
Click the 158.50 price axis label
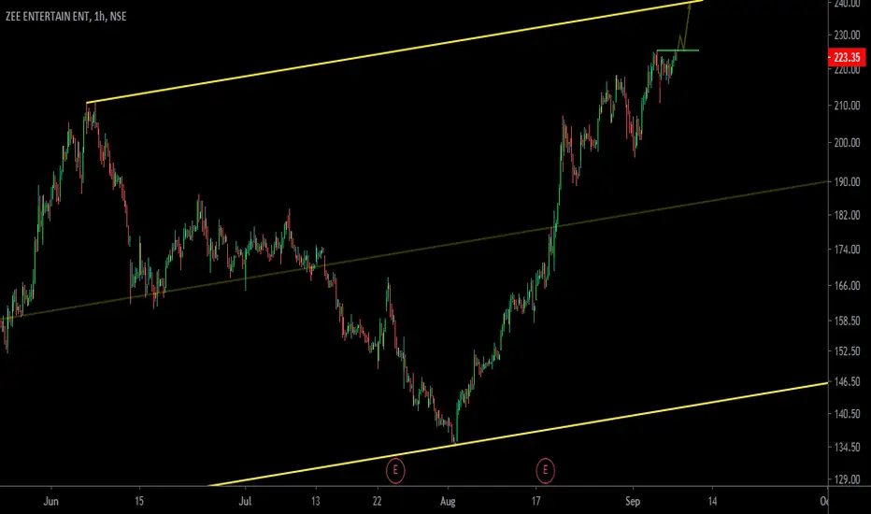(x=847, y=321)
